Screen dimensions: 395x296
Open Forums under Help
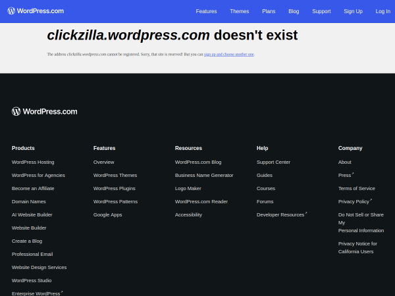pyautogui.click(x=265, y=202)
